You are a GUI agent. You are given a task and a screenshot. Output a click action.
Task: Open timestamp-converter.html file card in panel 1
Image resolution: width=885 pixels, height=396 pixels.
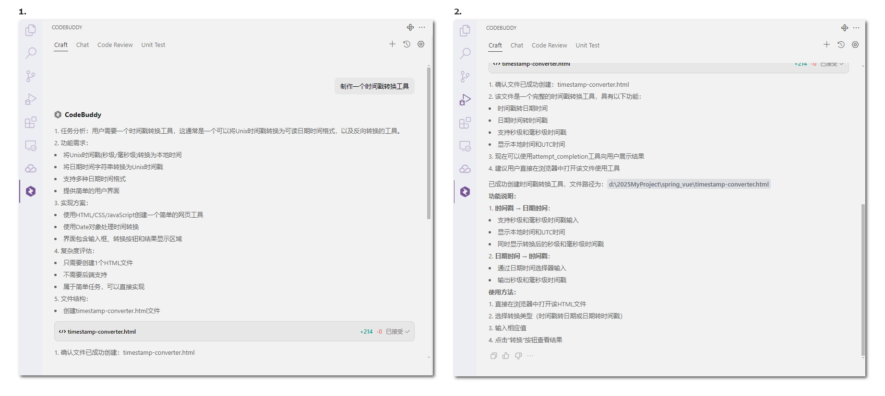[x=234, y=332]
